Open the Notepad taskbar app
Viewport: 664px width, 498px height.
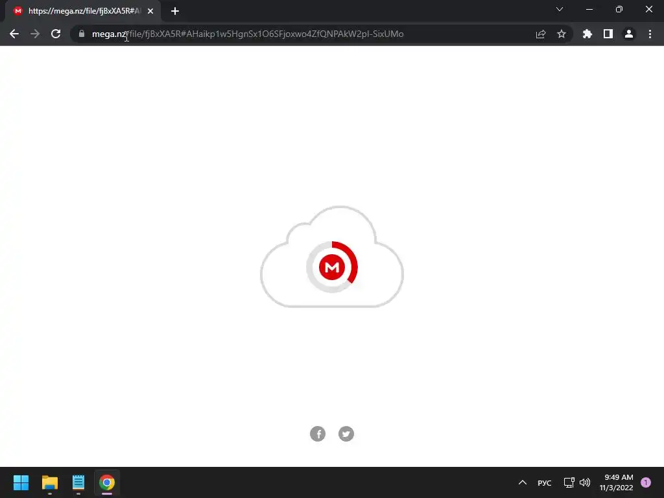pyautogui.click(x=78, y=482)
